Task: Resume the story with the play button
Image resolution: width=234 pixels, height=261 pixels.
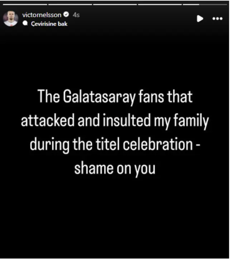Action: pos(200,19)
